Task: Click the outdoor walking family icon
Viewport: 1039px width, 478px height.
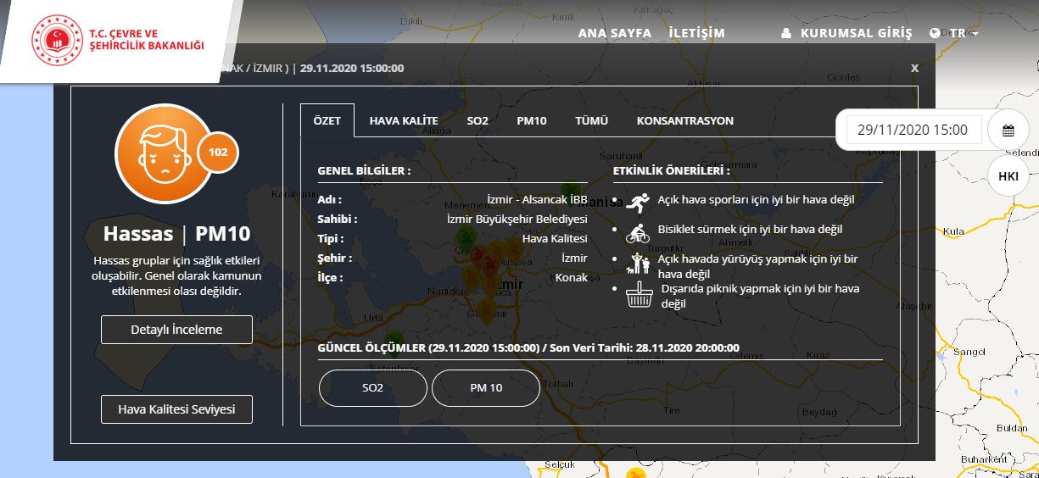Action: coord(638,264)
